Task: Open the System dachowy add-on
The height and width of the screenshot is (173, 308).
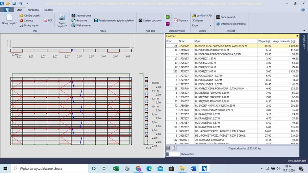Action: (x=150, y=21)
